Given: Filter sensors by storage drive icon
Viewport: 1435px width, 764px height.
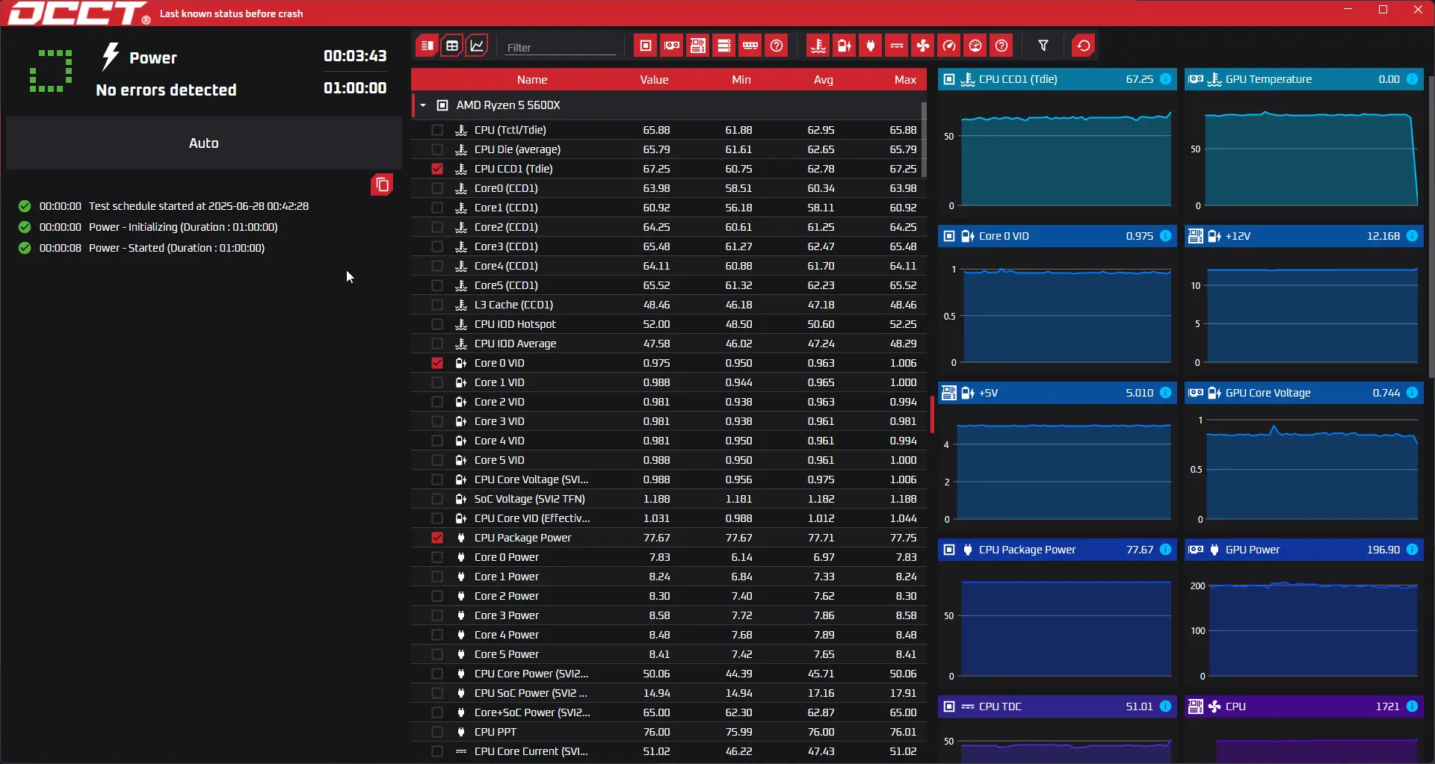Looking at the screenshot, I should [x=724, y=46].
